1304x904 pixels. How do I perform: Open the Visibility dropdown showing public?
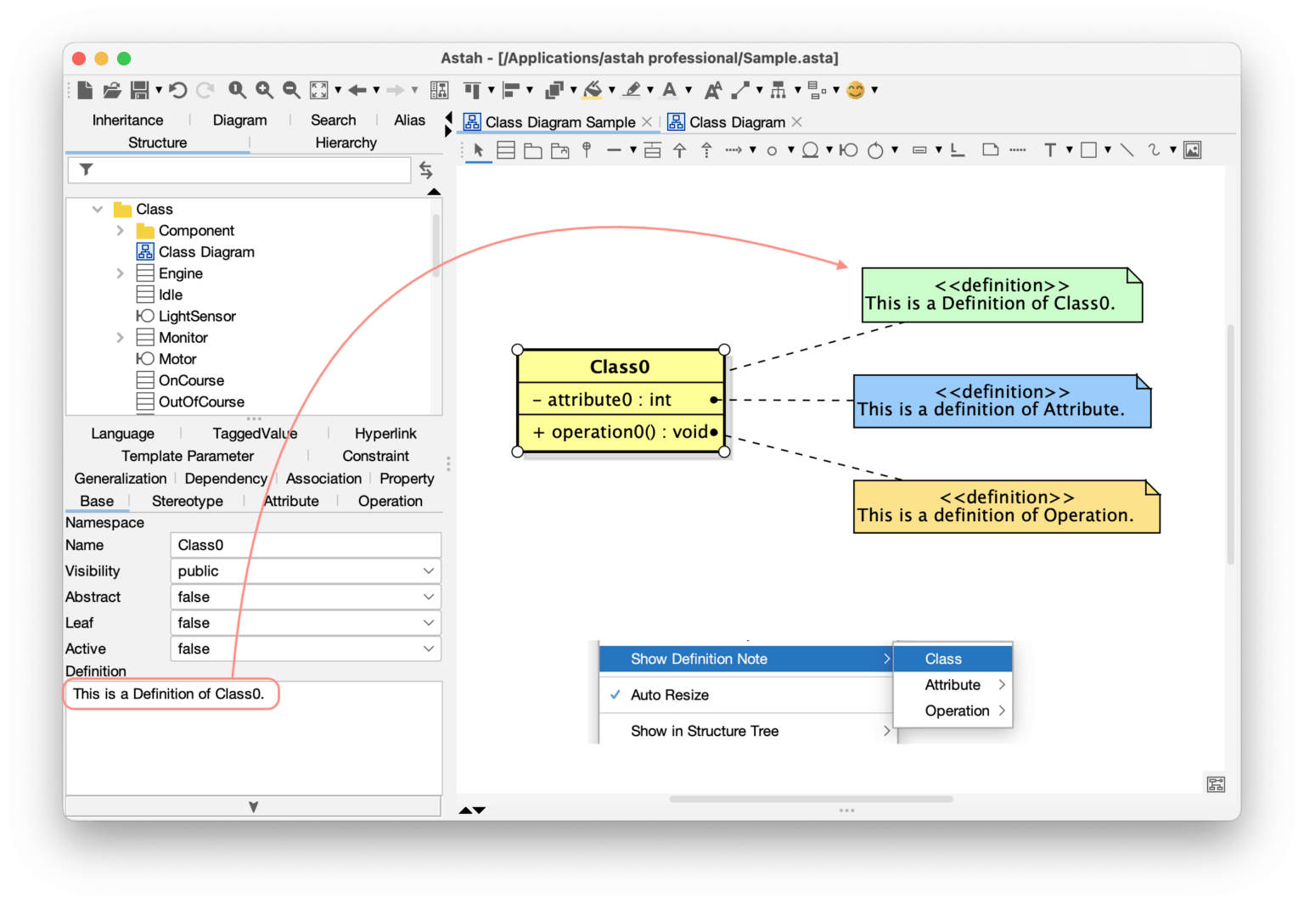[x=429, y=570]
